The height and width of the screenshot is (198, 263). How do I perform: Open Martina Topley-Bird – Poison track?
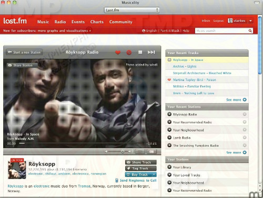coord(195,80)
